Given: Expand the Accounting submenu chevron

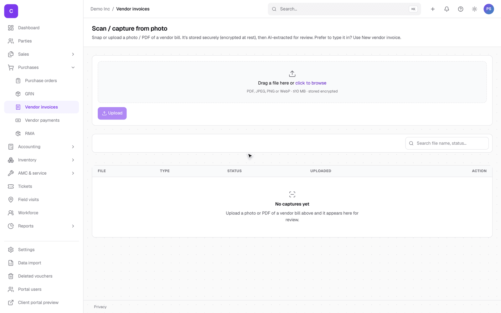Looking at the screenshot, I should 73,147.
